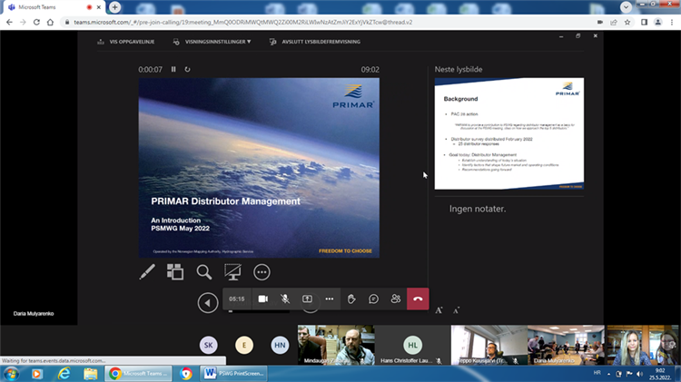Open Chrome tab search chevron

pos(626,7)
